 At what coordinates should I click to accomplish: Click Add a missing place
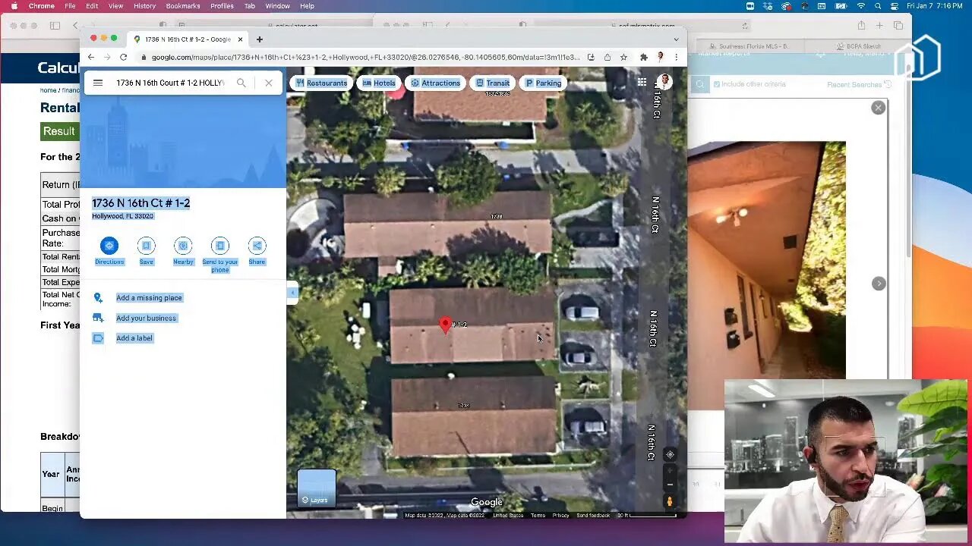click(149, 298)
